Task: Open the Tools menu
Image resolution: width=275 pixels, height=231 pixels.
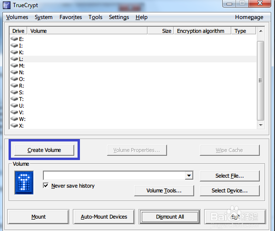Action: pos(96,17)
